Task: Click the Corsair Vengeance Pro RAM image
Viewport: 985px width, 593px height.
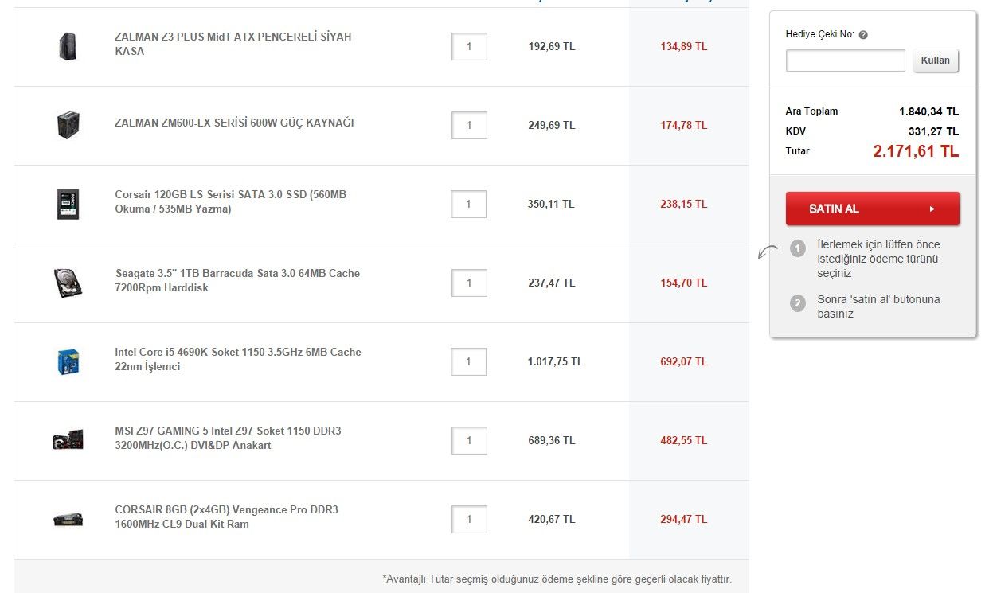Action: tap(68, 519)
